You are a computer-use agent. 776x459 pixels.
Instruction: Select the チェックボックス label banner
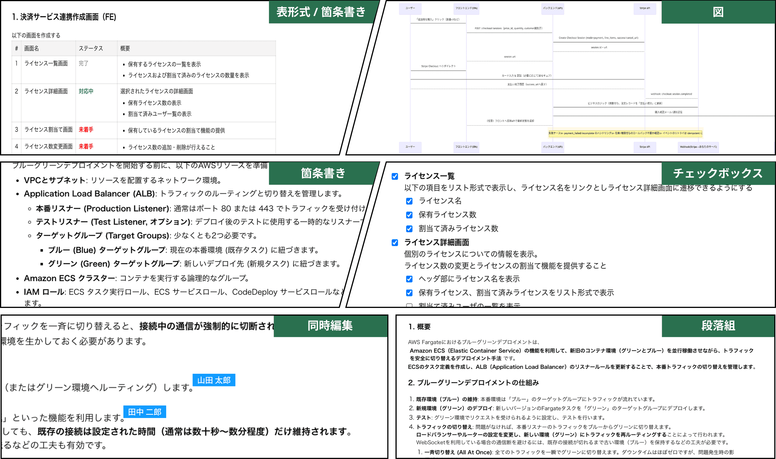pos(718,173)
